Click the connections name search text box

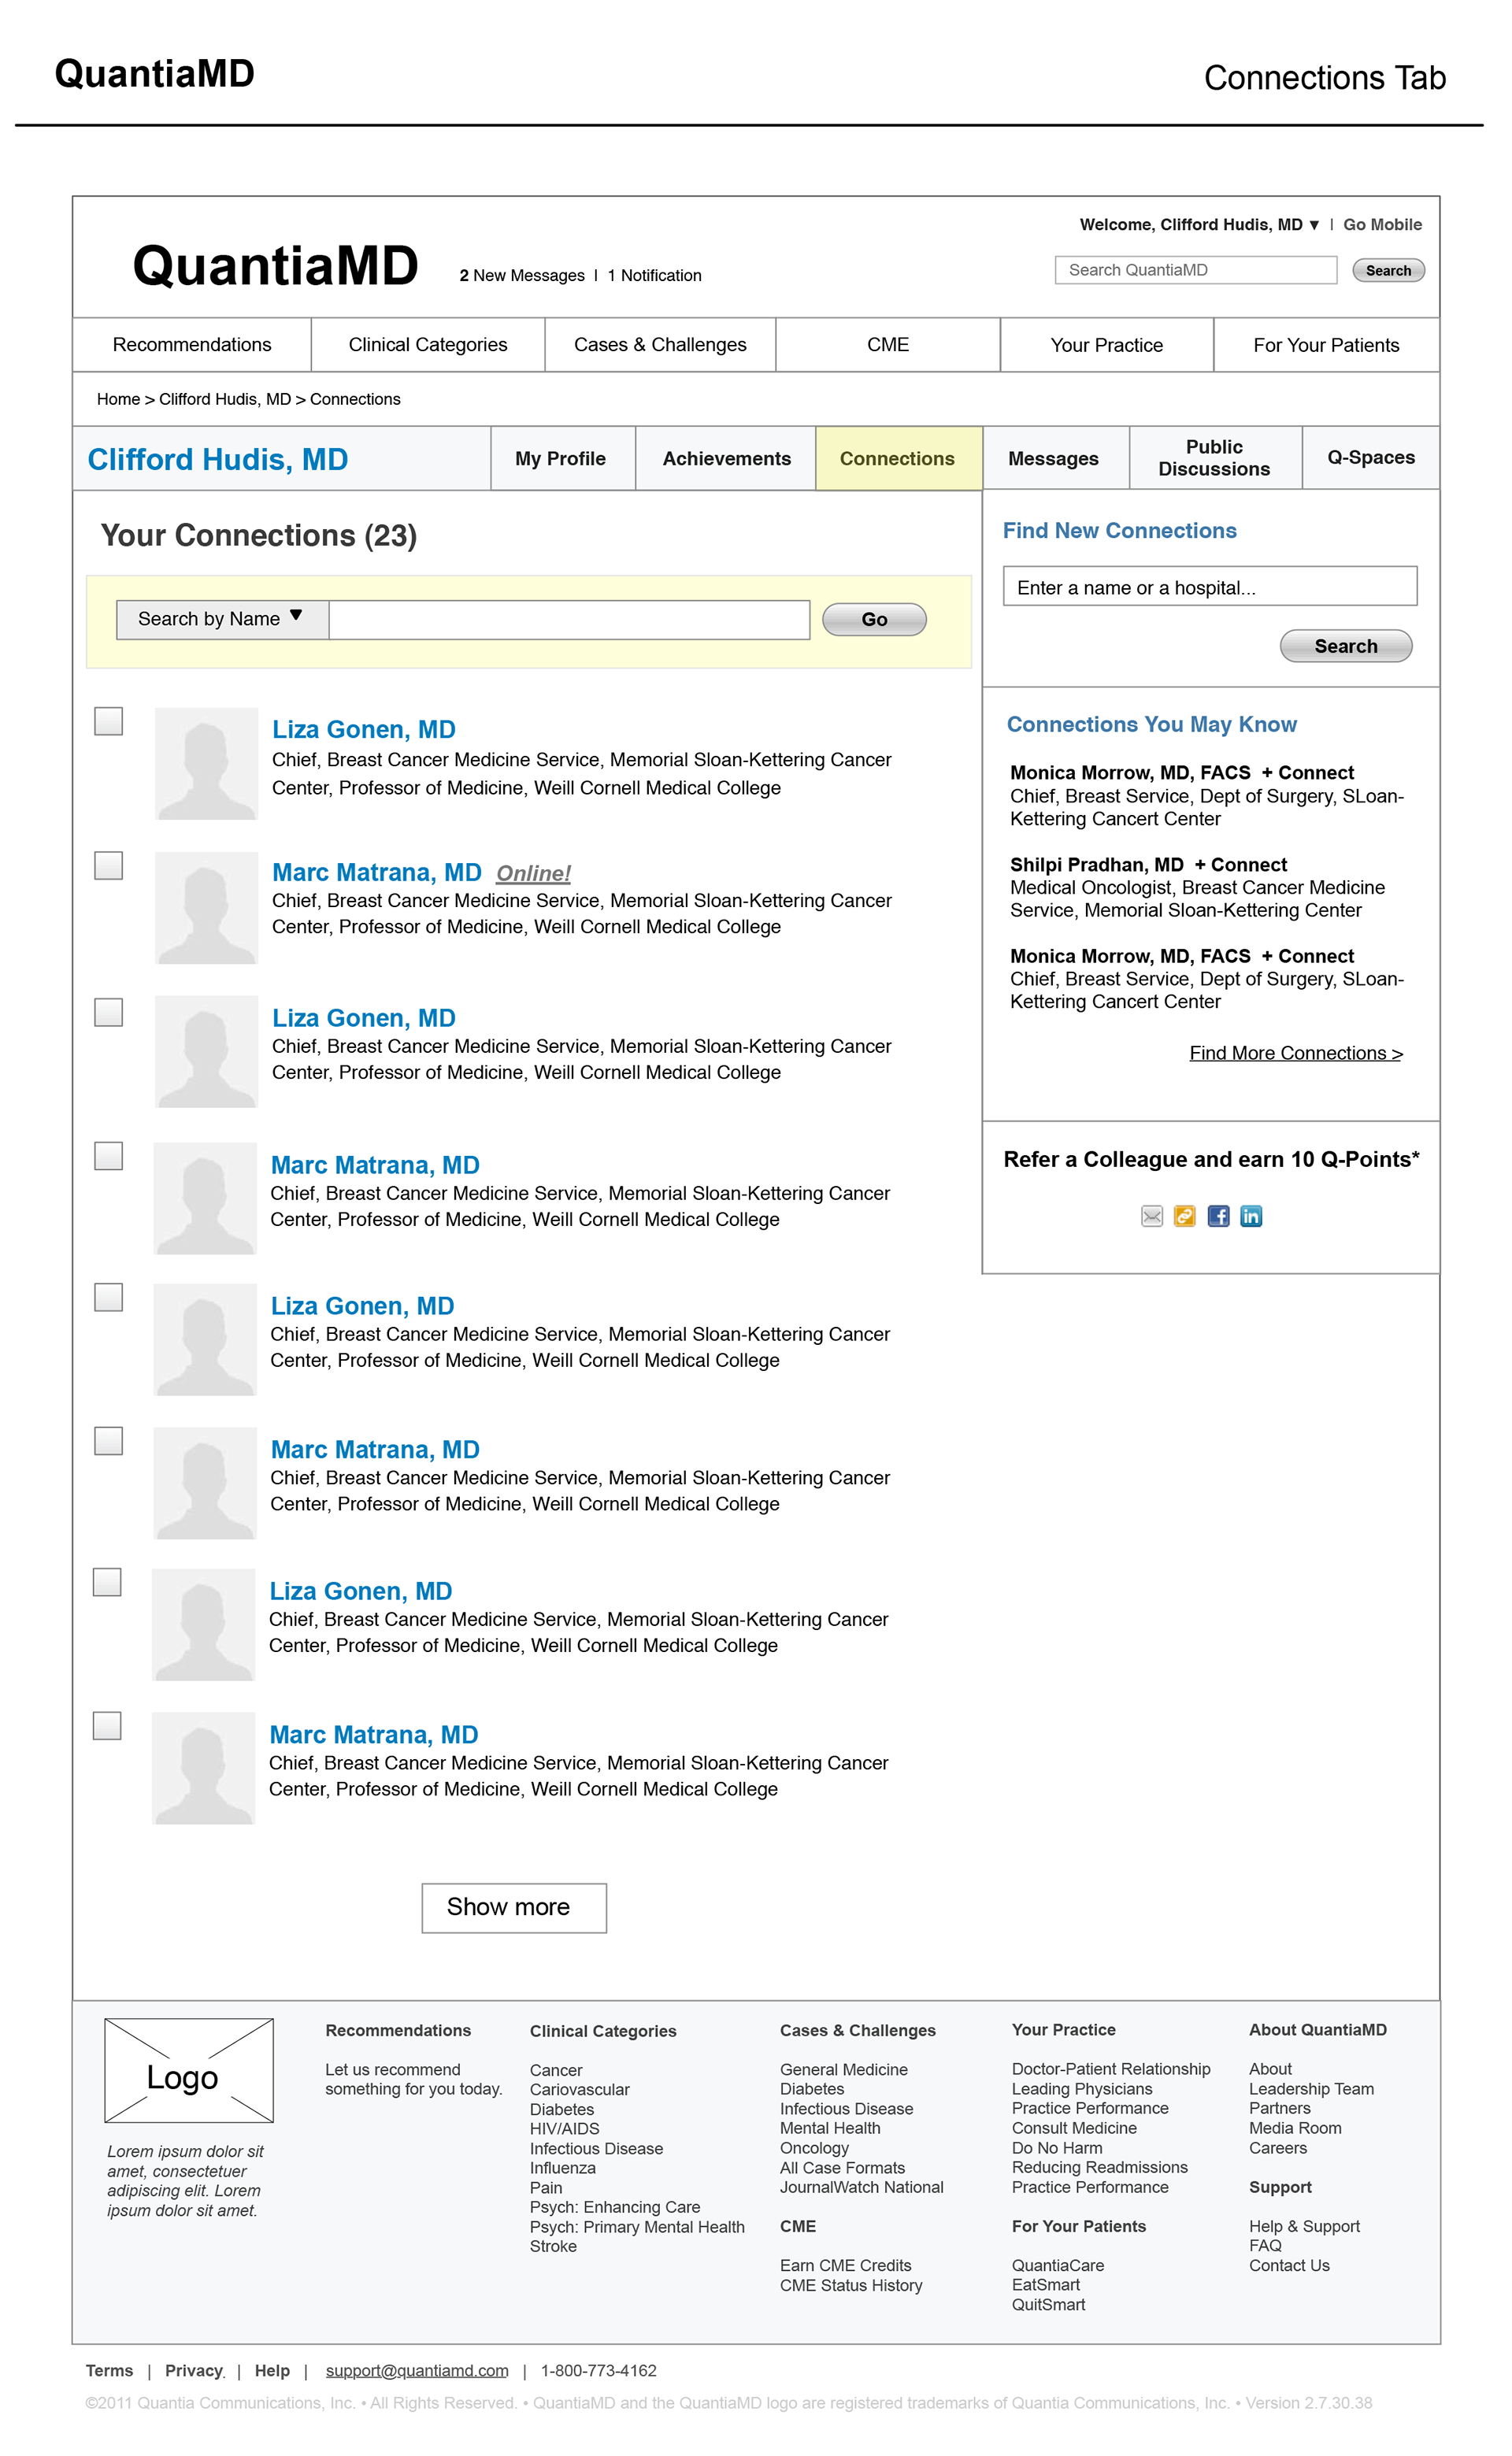(x=569, y=620)
